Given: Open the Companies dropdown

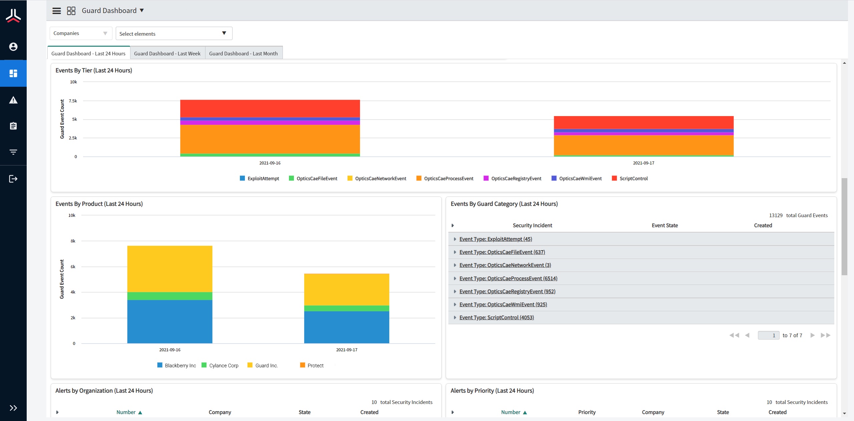Looking at the screenshot, I should 80,33.
